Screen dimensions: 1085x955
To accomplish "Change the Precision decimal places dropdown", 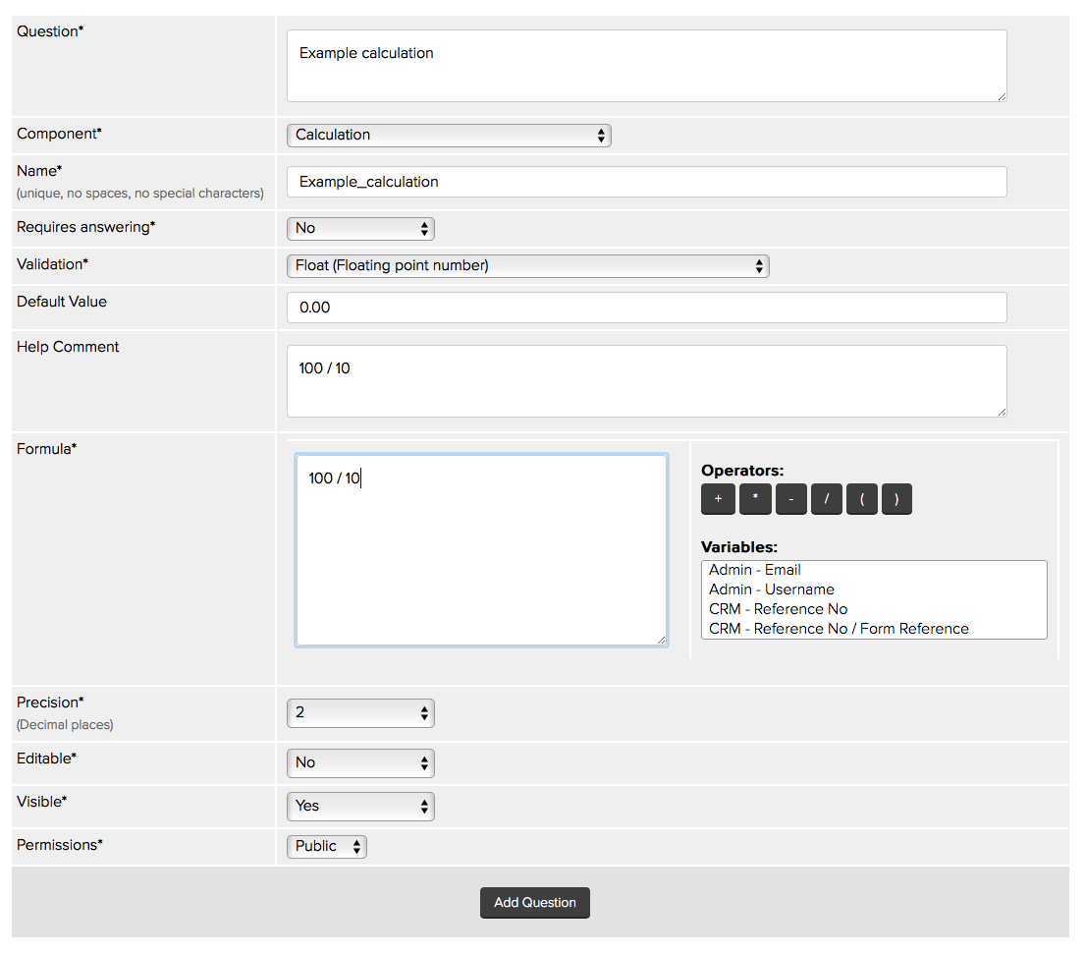I will pyautogui.click(x=360, y=713).
